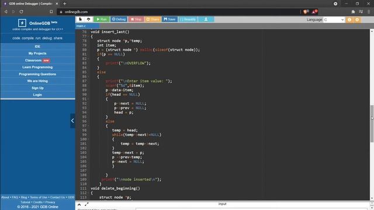
Task: Open the Privacy footer link
Action: (x=50, y=202)
